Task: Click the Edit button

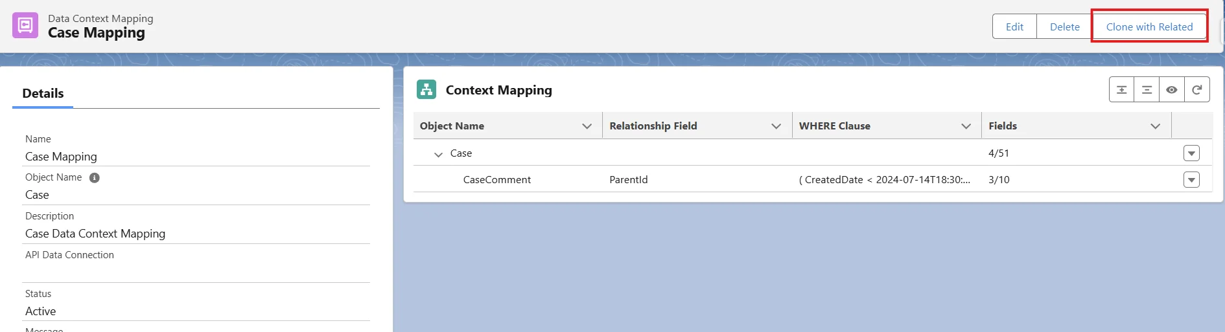Action: [1014, 27]
